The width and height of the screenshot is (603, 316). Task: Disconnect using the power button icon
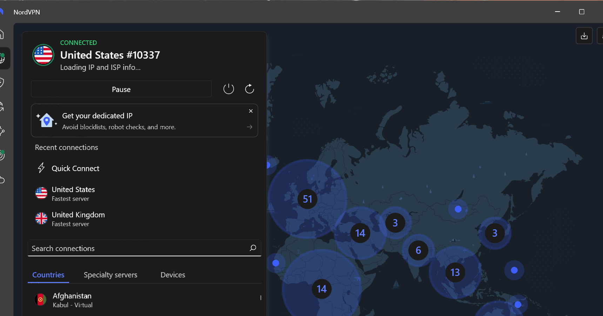coord(228,89)
